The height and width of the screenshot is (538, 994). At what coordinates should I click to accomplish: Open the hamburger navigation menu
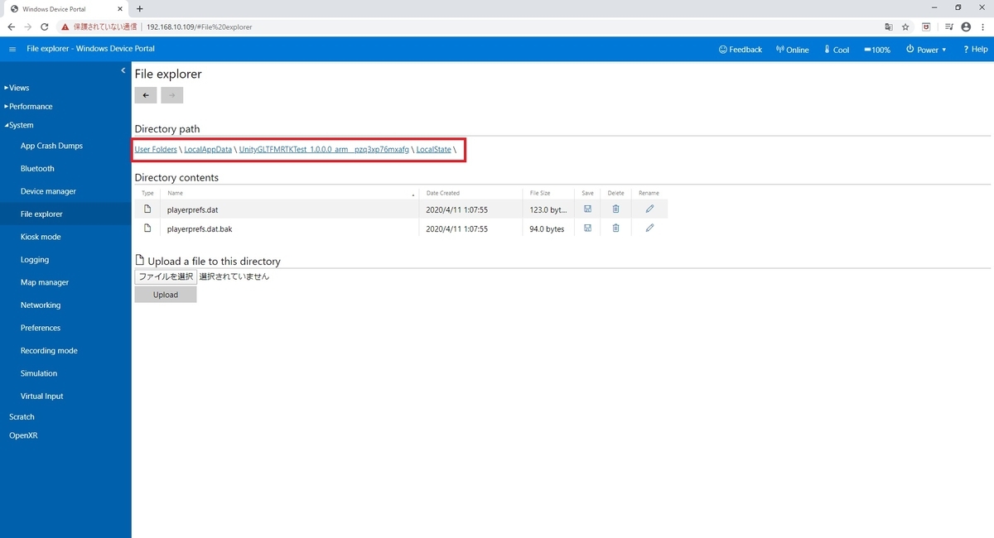pos(12,50)
